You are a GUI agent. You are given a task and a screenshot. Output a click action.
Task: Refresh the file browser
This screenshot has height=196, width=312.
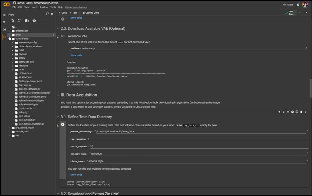click(x=20, y=21)
